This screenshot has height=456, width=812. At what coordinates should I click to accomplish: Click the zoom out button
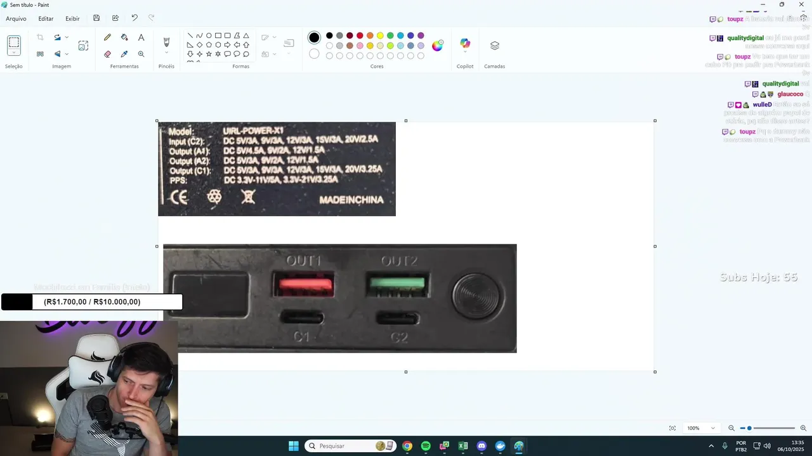731,428
